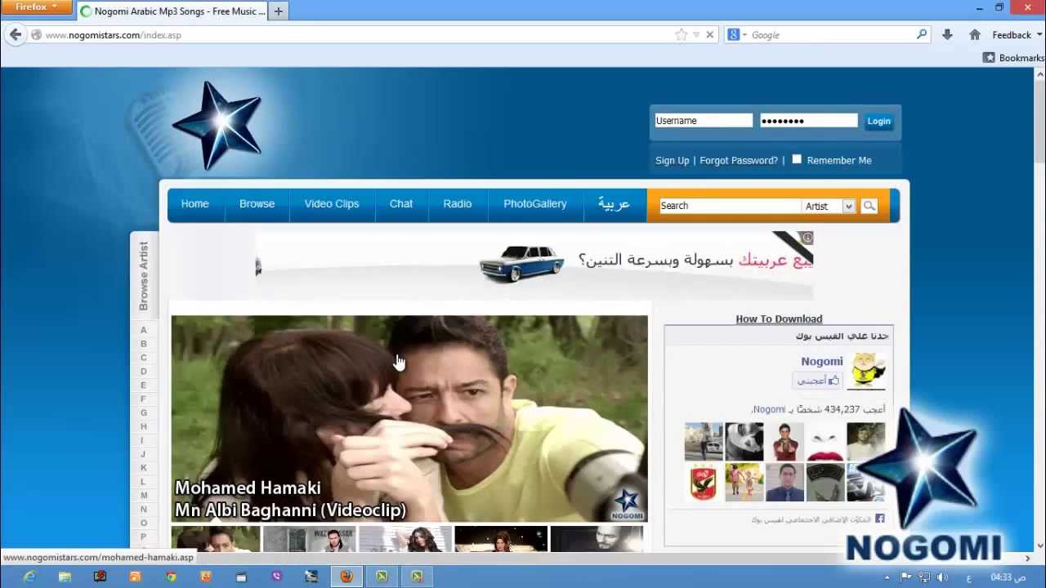Viewport: 1046px width, 588px height.
Task: Click the car sale banner advertisement
Action: [534, 265]
